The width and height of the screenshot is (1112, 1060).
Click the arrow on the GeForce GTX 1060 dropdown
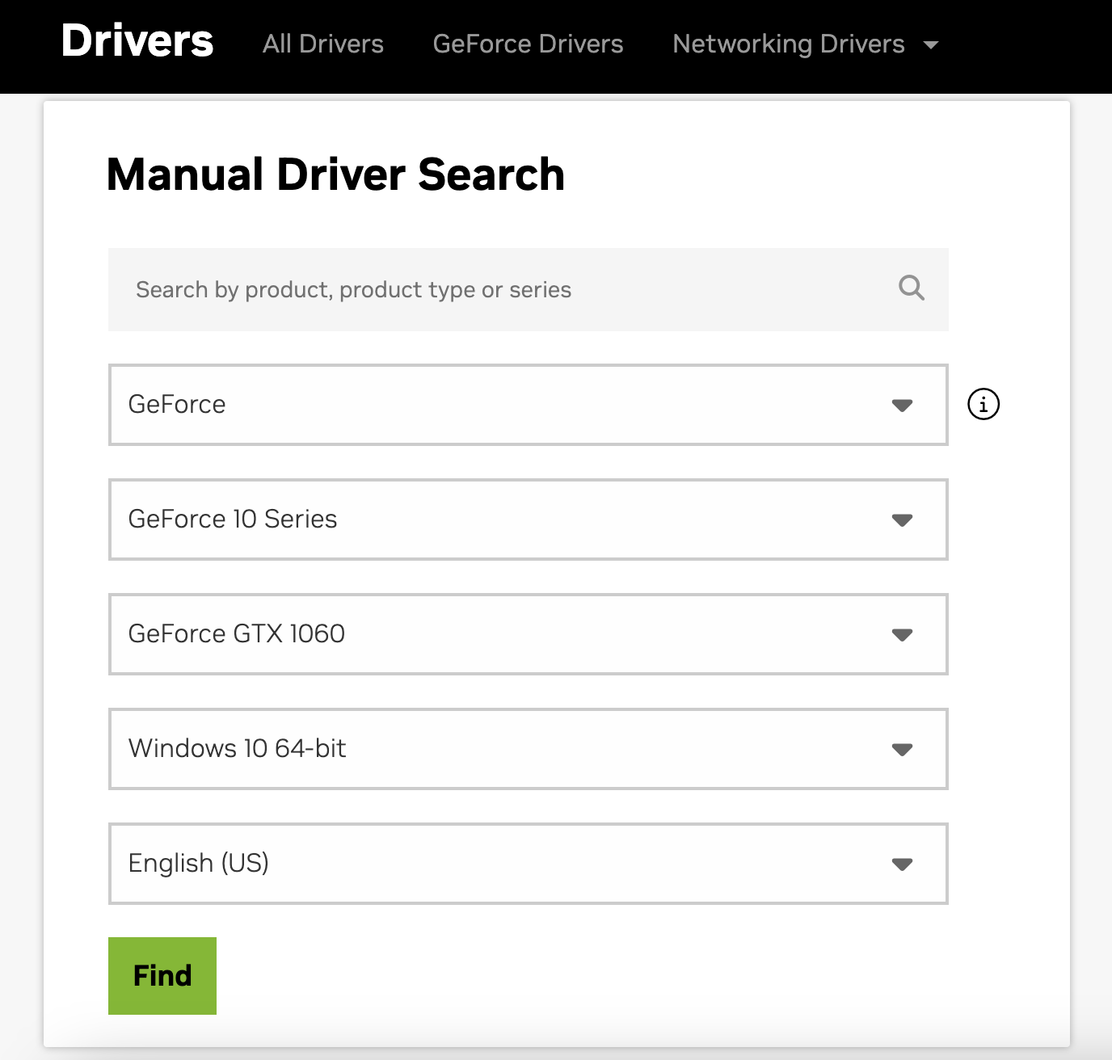pyautogui.click(x=902, y=635)
